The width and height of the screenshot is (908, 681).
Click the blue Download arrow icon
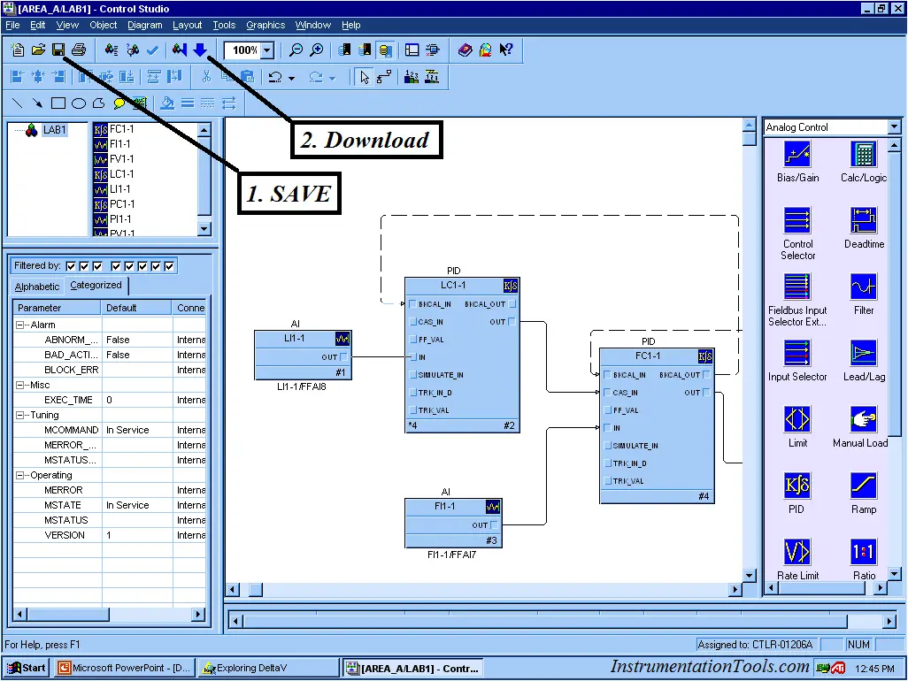click(x=200, y=50)
